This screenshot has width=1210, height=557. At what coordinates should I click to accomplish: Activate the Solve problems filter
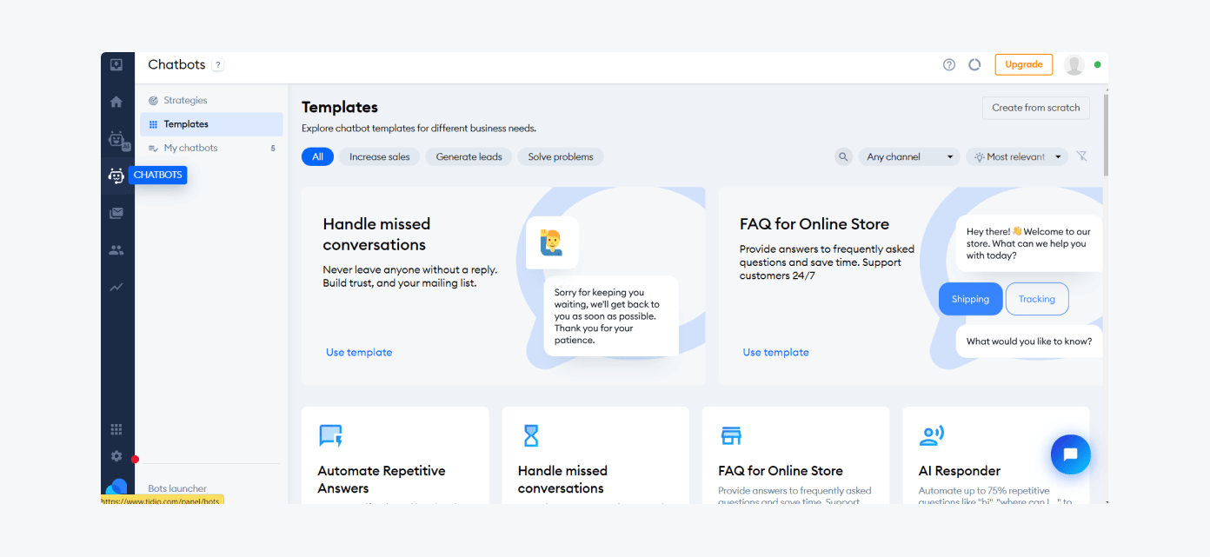click(560, 156)
